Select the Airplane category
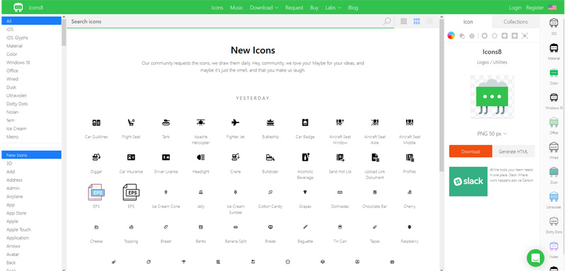 (14, 196)
